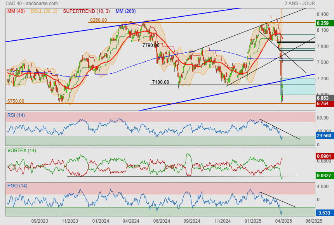Click the 8 100 price axis label

point(323,30)
